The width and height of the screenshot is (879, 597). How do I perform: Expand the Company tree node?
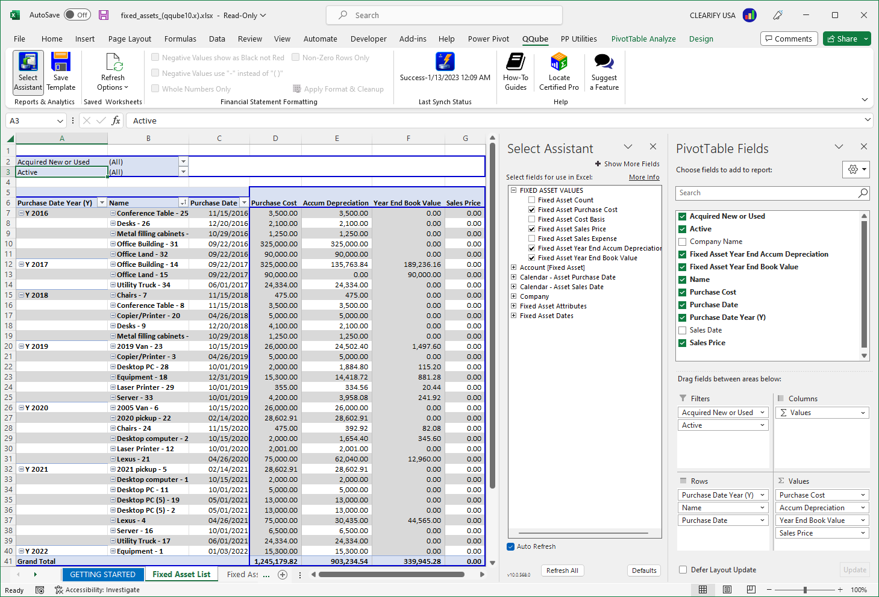point(515,296)
